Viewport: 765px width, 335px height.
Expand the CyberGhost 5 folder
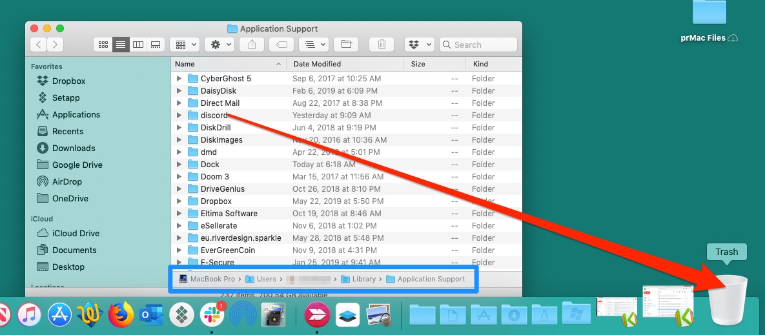click(x=179, y=79)
